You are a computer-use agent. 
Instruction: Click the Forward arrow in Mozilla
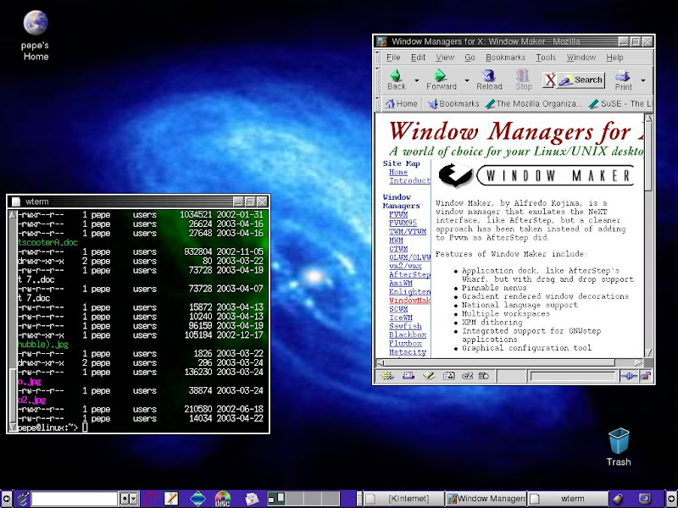441,80
